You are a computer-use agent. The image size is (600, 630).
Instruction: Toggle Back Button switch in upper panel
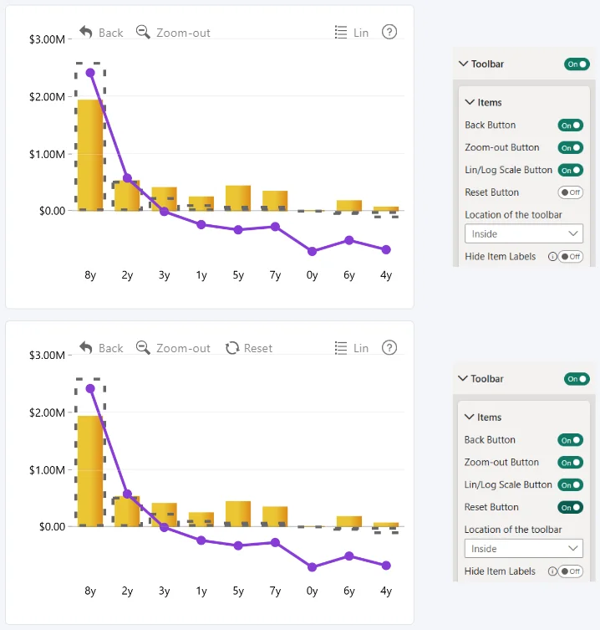pyautogui.click(x=570, y=125)
